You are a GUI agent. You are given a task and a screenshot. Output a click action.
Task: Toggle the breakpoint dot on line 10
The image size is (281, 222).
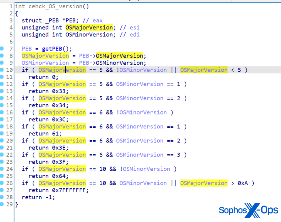(2, 70)
